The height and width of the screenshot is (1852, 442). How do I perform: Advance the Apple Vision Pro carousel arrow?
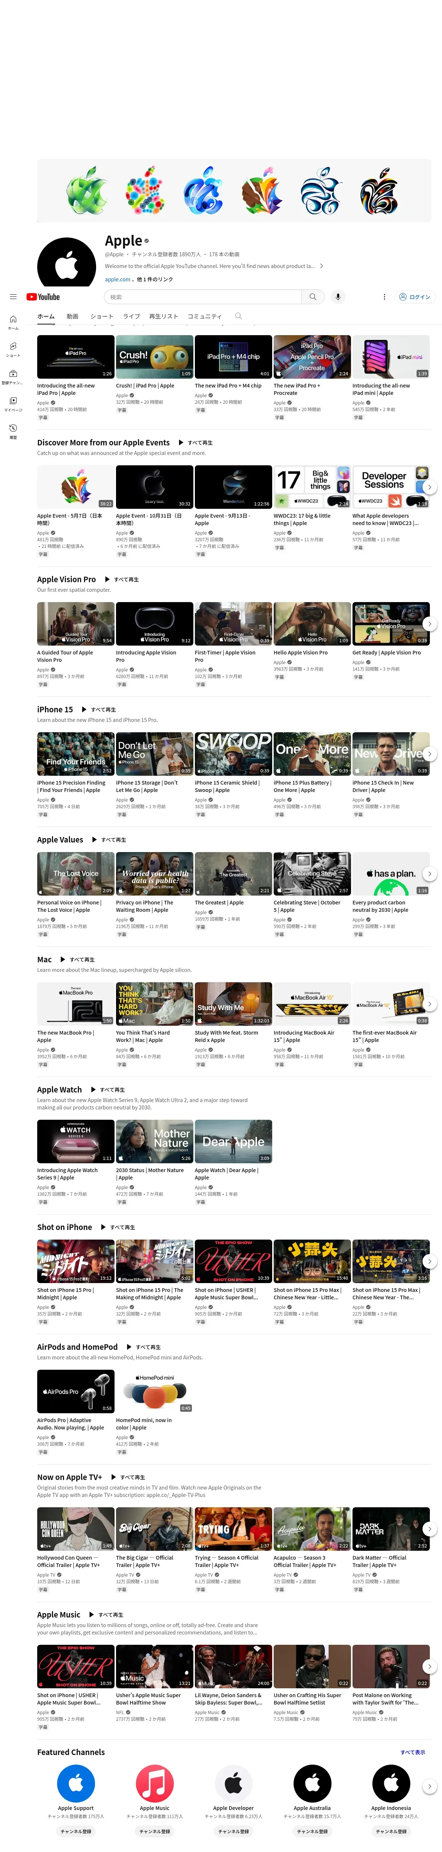[x=429, y=623]
